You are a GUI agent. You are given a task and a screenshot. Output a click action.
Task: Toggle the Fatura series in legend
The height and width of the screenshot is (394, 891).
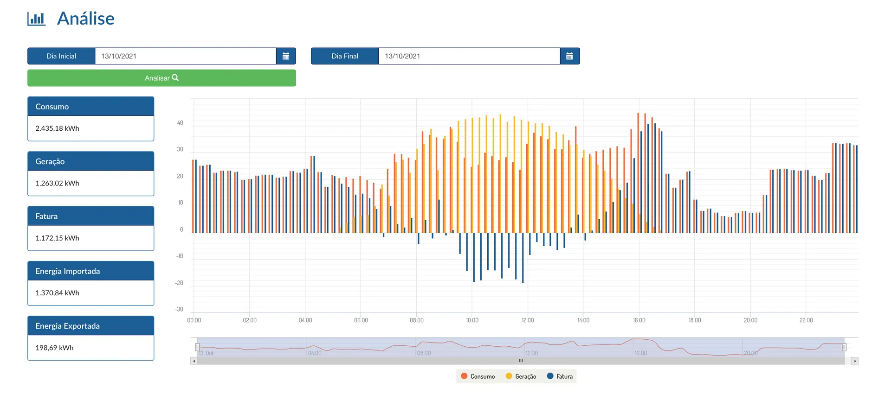(x=560, y=376)
